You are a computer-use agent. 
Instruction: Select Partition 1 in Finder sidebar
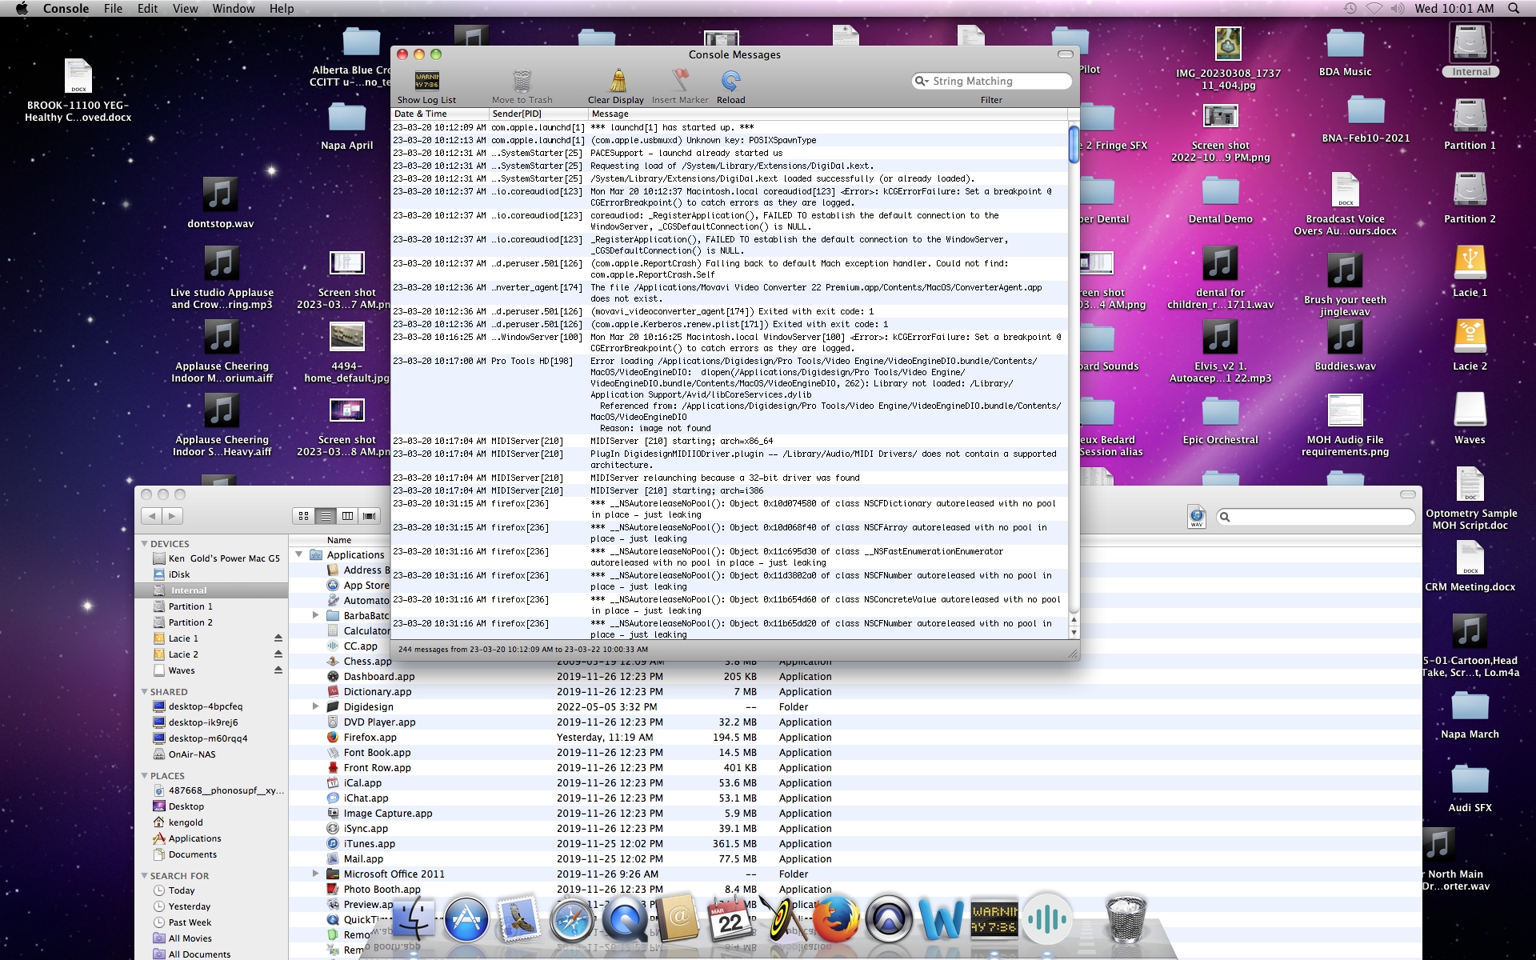[211, 606]
